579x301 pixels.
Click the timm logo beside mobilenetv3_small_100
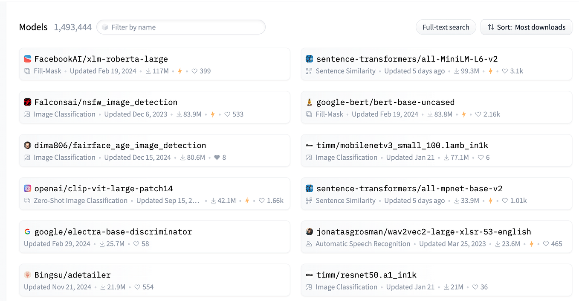coord(310,145)
